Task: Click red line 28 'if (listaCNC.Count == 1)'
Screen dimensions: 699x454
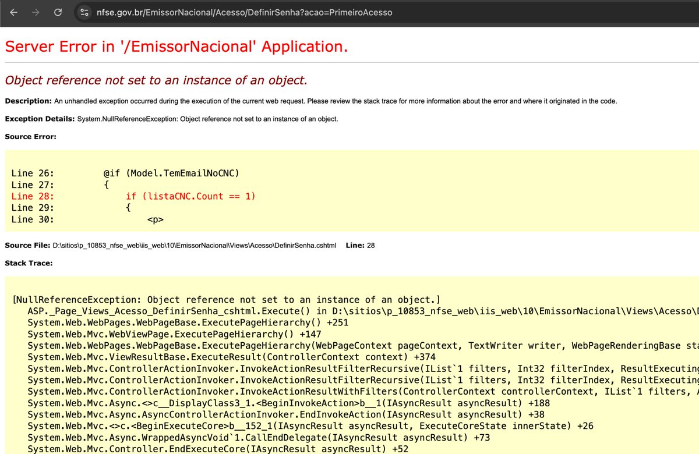Action: [133, 196]
